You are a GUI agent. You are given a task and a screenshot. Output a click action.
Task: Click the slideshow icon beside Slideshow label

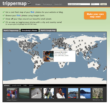(102, 100)
